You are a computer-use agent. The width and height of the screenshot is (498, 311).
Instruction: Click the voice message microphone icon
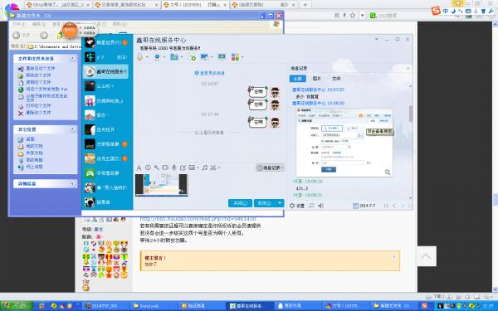(x=174, y=168)
